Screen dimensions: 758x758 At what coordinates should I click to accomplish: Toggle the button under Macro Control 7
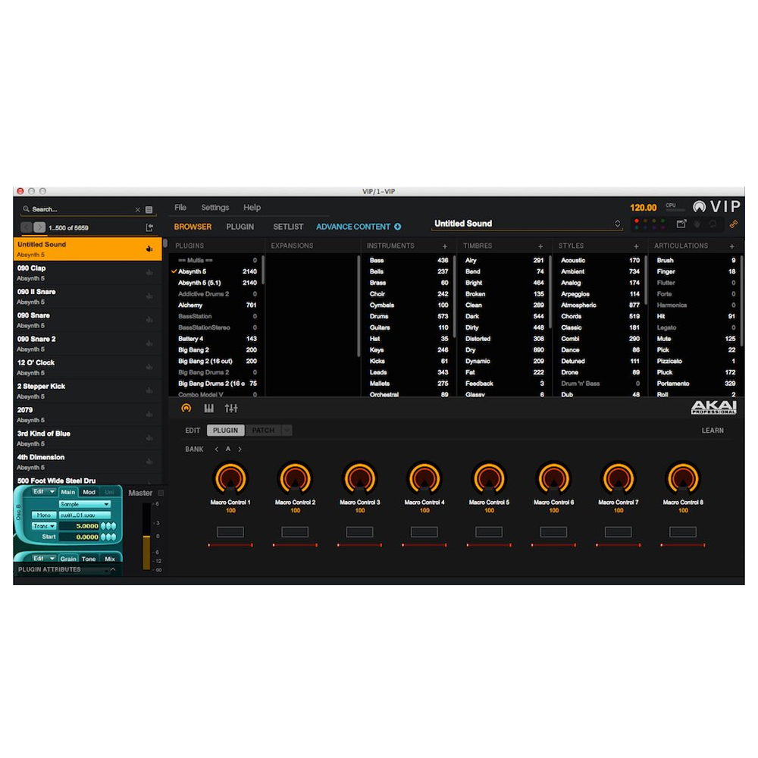coord(619,532)
